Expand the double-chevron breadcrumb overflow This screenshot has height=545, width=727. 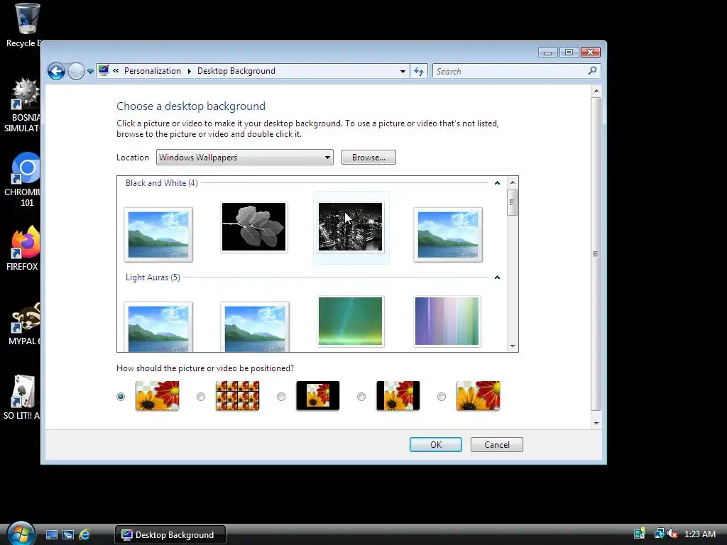[x=116, y=71]
